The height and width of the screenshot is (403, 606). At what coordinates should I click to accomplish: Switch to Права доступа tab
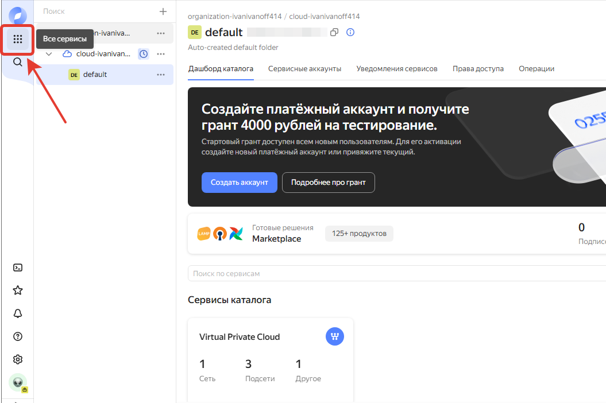click(x=478, y=69)
